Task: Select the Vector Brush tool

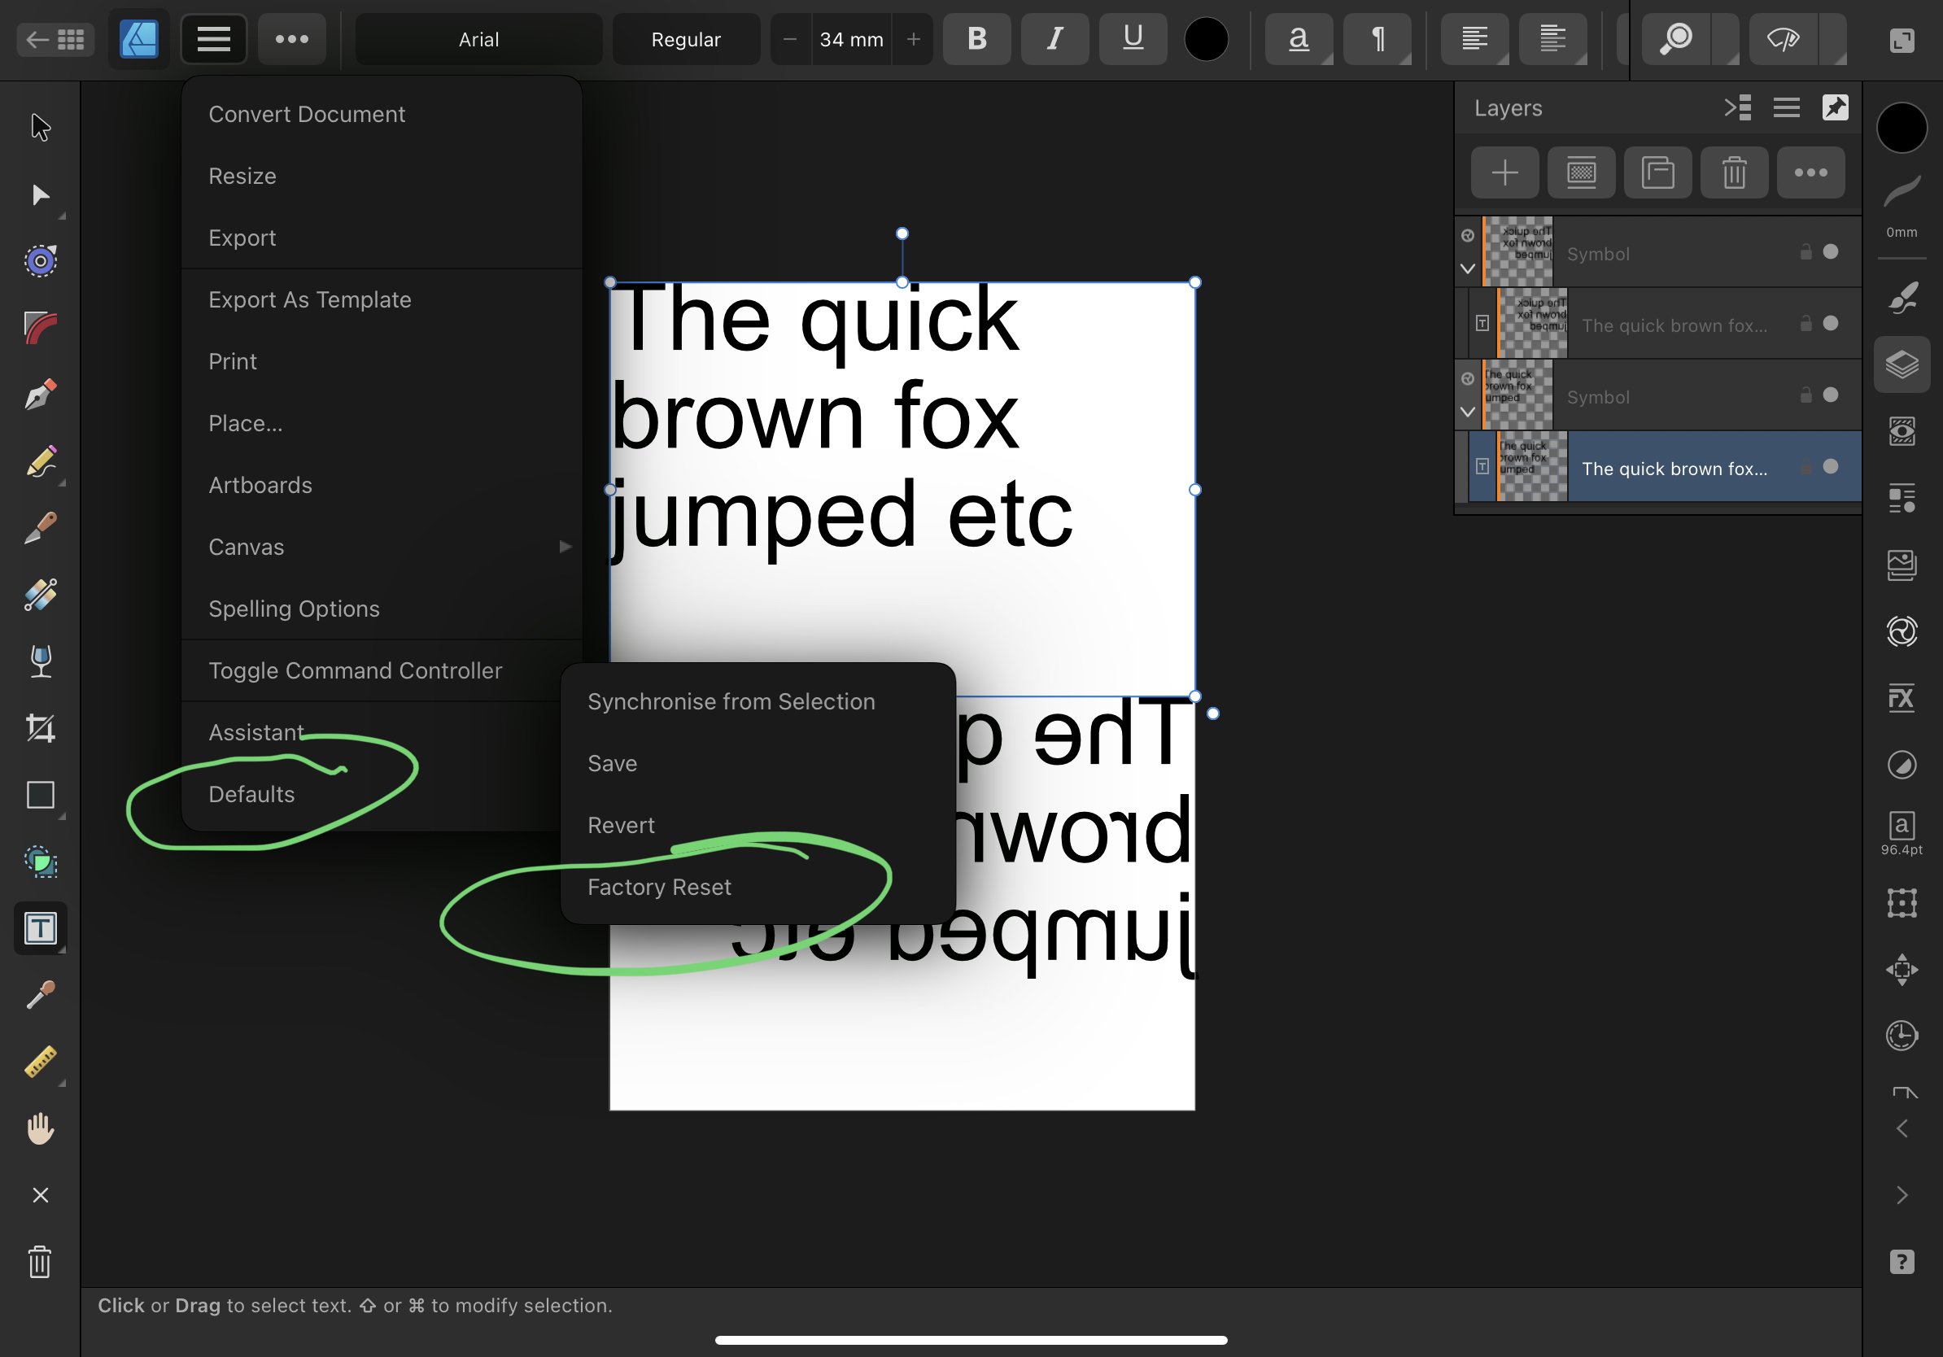Action: click(x=40, y=528)
